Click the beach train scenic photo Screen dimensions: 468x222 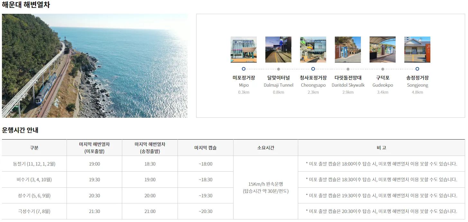click(94, 66)
